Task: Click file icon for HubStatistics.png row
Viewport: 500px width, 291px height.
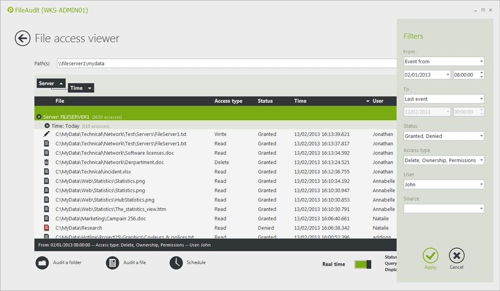Action: tap(47, 200)
